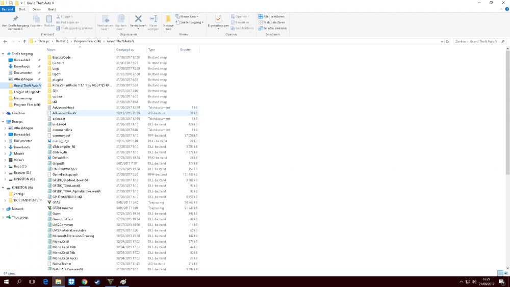This screenshot has width=510, height=287.
Task: Open the Action Center notifications icon
Action: pos(502,282)
